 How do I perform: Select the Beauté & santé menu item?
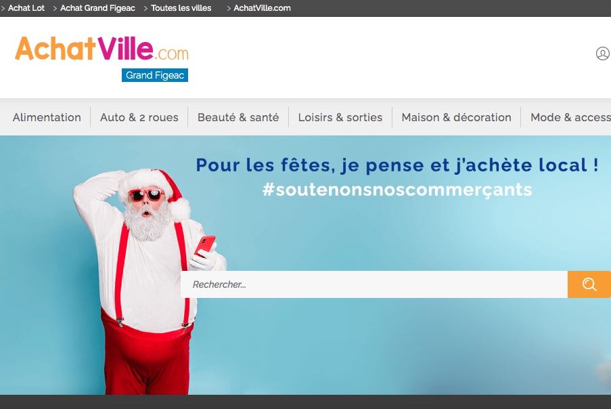click(238, 117)
